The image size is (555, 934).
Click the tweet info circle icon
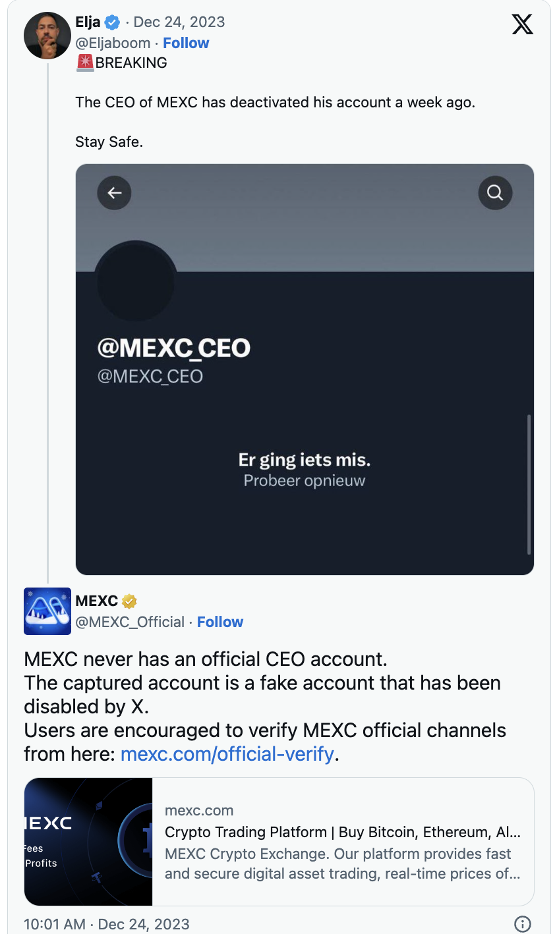[522, 924]
